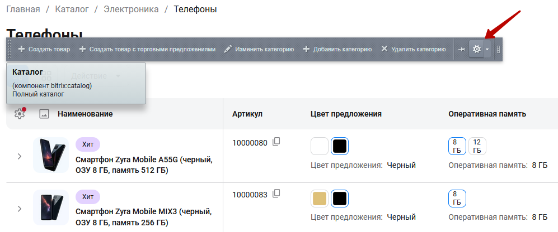Open component settings gear icon
This screenshot has height=232, width=558.
tap(476, 49)
